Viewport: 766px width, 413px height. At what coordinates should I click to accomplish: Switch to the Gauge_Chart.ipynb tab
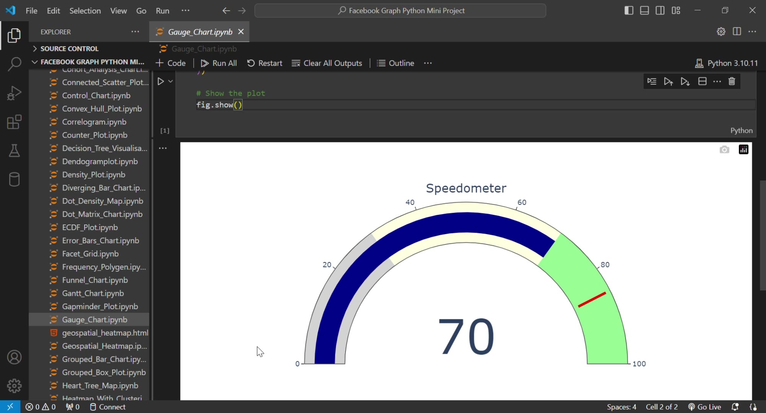coord(199,31)
